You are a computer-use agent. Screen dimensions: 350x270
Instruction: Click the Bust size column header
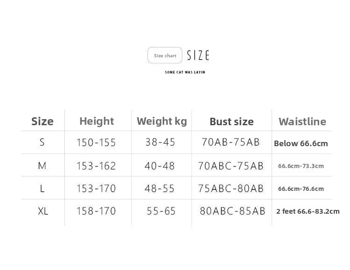coord(231,121)
